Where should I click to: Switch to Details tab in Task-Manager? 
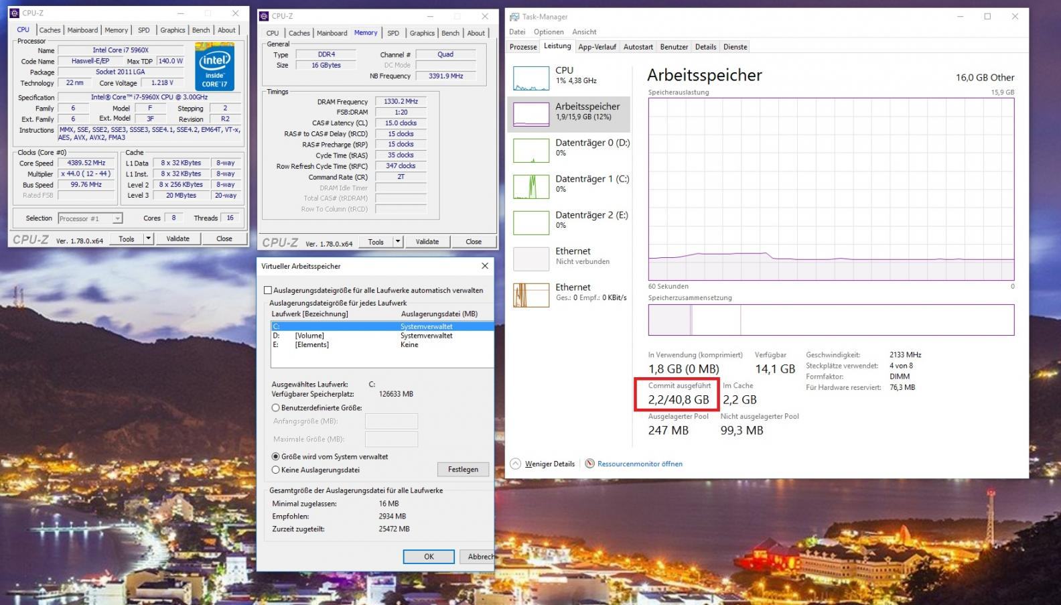[705, 47]
